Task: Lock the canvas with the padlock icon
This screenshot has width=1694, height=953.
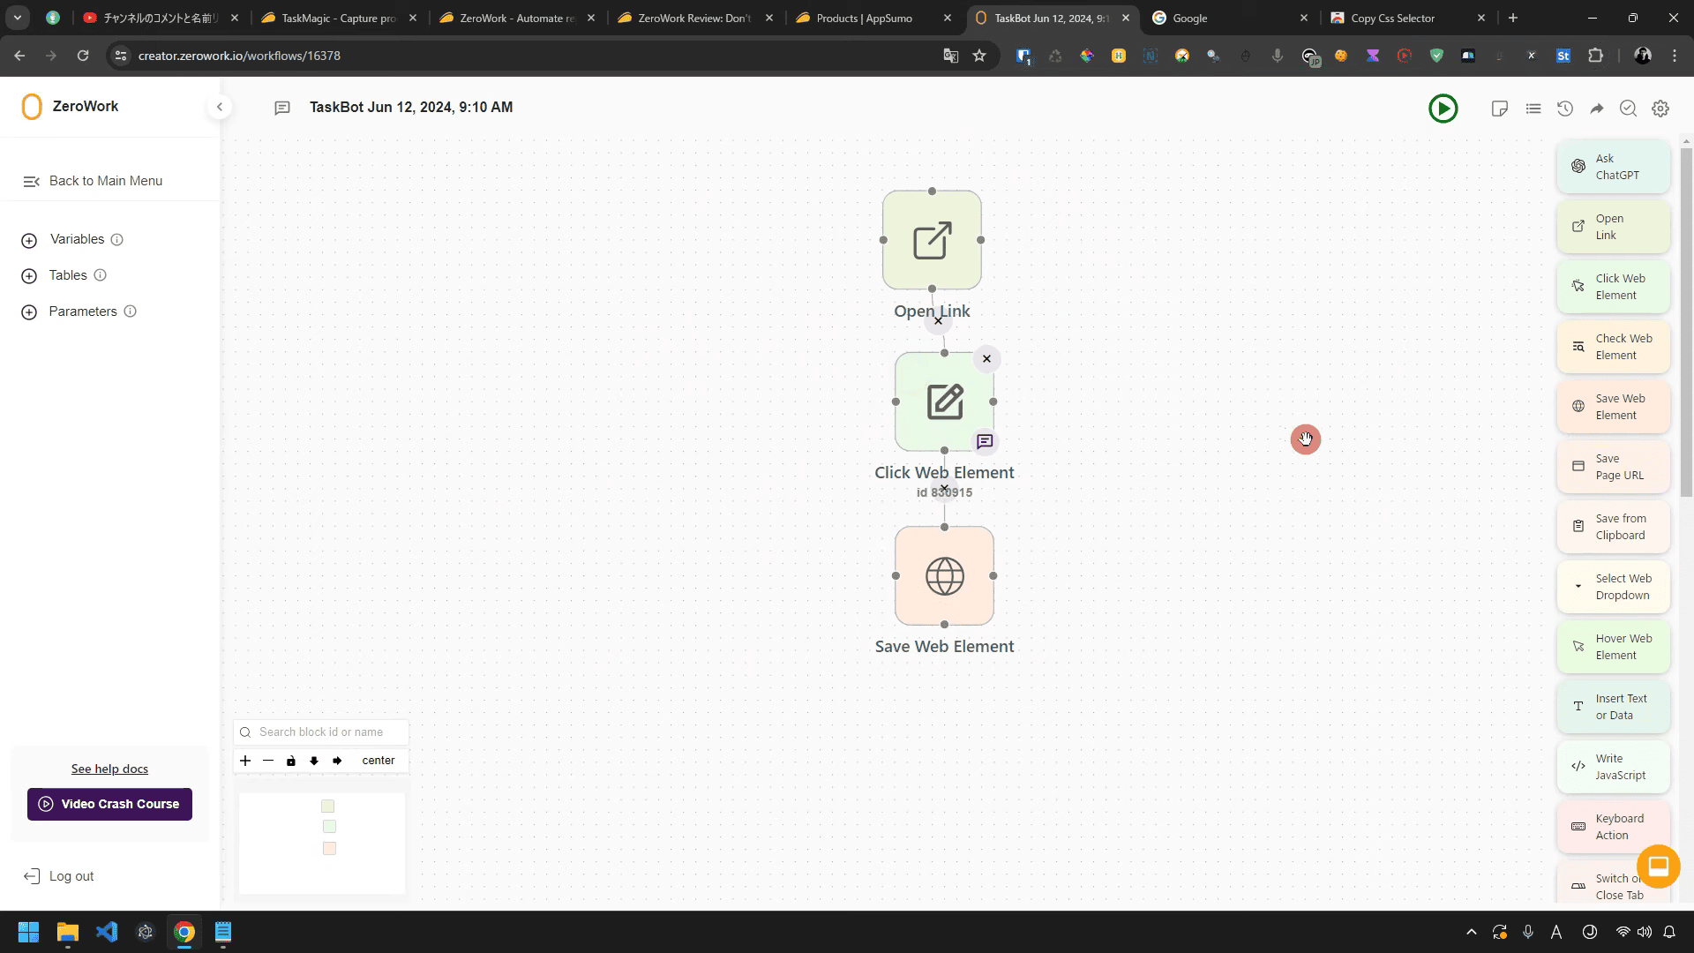Action: pos(291,760)
